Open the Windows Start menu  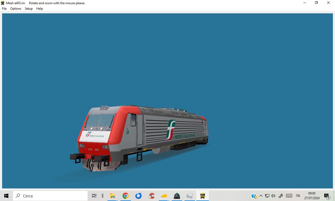(x=6, y=196)
